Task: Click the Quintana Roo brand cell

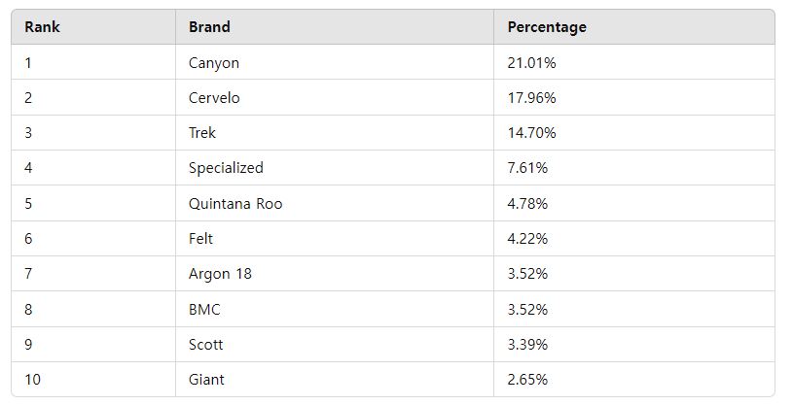Action: coord(235,204)
